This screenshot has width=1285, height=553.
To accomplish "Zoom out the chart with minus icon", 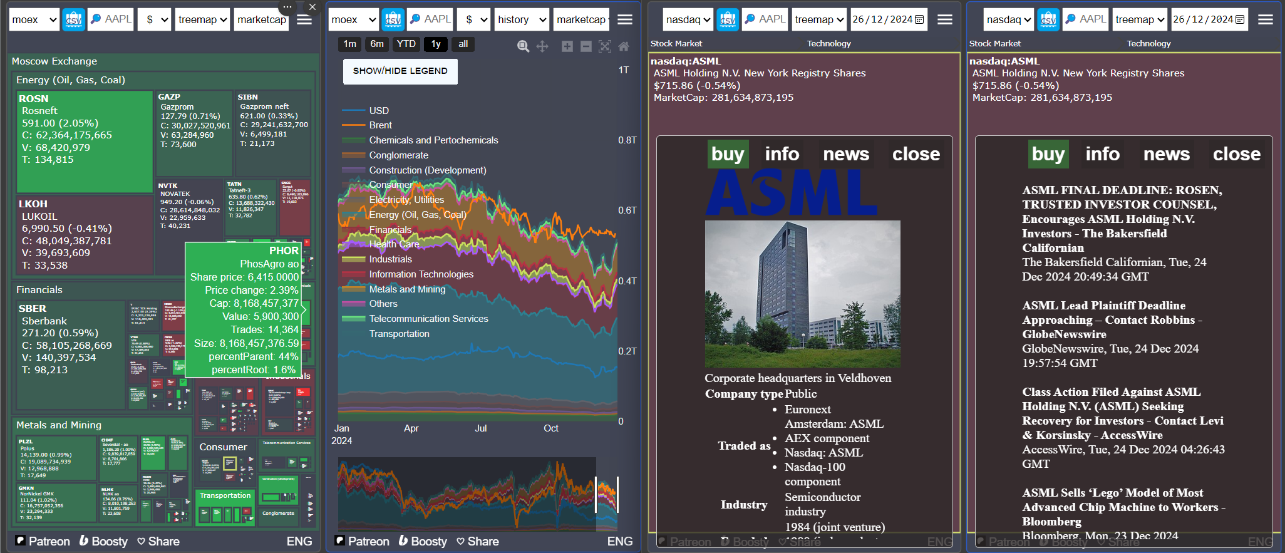I will click(586, 46).
